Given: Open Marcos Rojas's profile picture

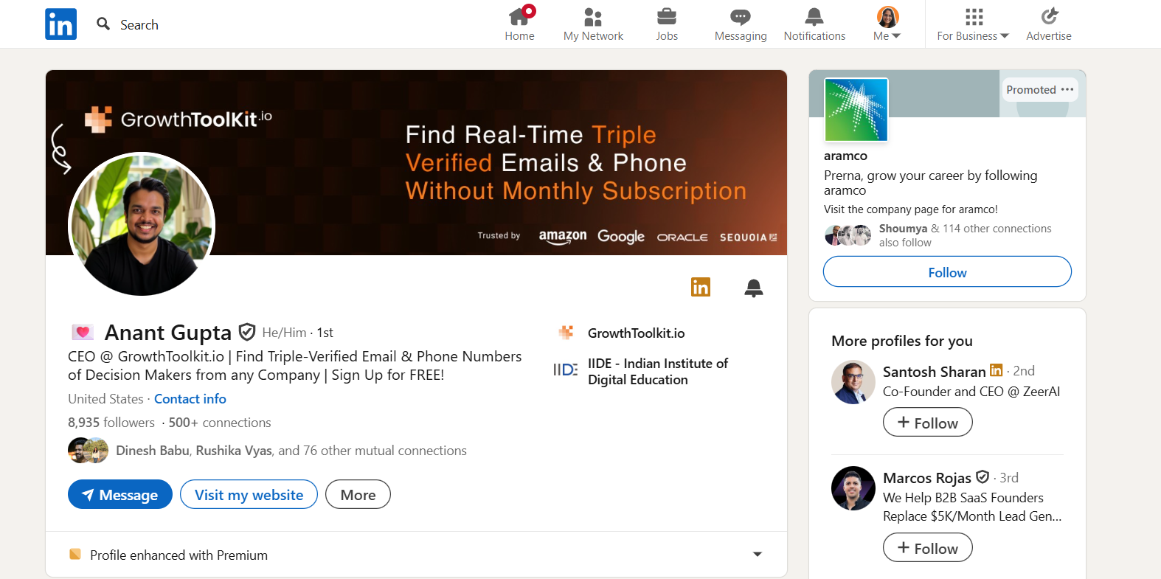Looking at the screenshot, I should click(x=853, y=488).
